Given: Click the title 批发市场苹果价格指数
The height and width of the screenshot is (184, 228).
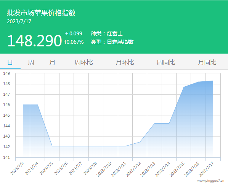Looking at the screenshot, I should coord(41,13).
